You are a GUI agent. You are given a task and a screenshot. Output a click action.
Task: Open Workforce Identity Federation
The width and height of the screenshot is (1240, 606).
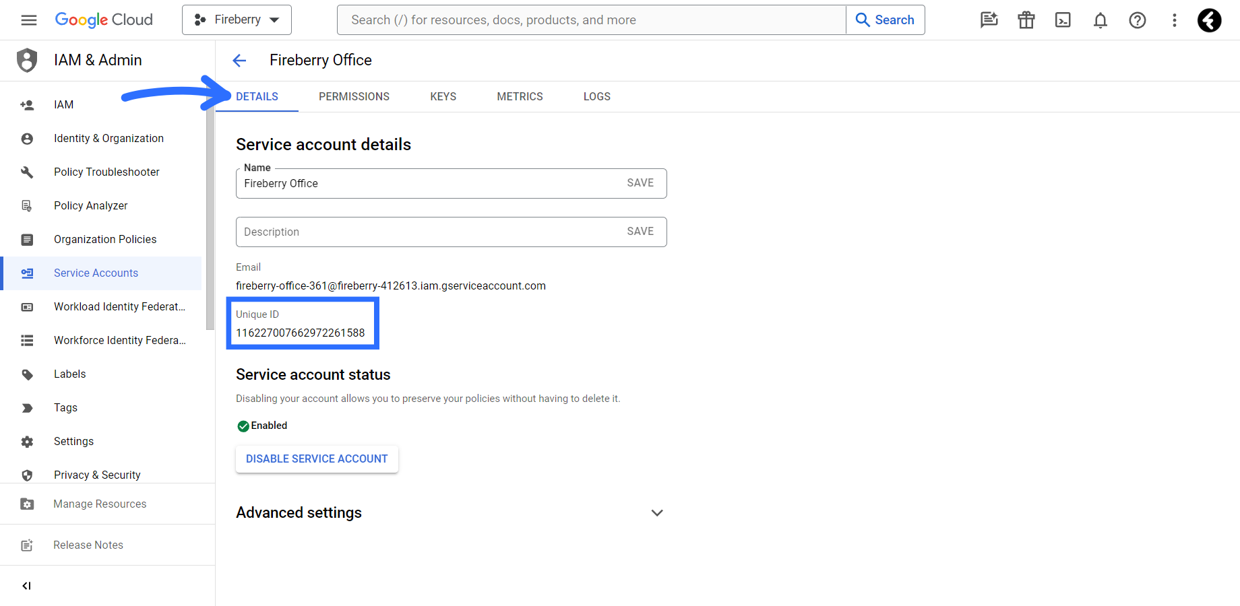[101, 340]
